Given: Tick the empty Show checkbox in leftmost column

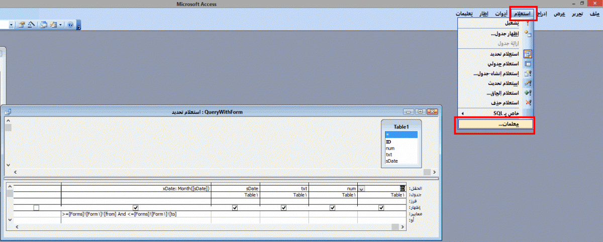Looking at the screenshot, I should pyautogui.click(x=36, y=207).
